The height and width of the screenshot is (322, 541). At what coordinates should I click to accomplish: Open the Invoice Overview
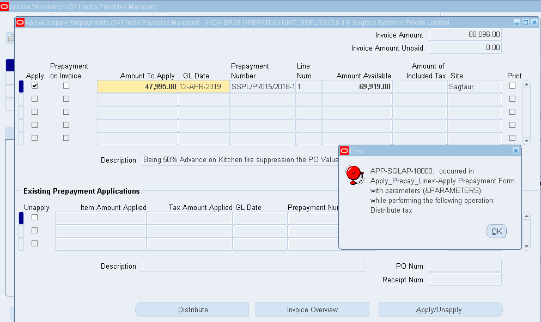(312, 309)
